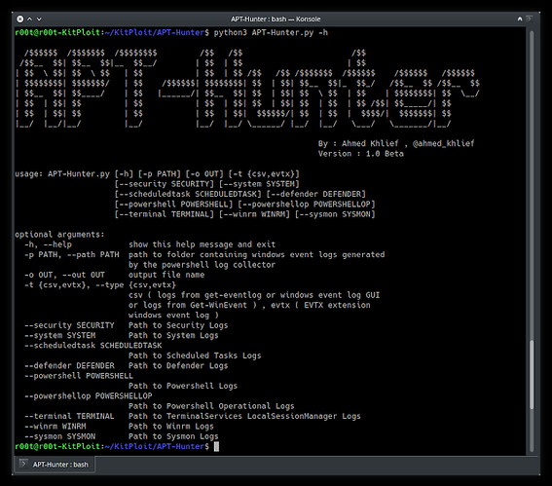Click the scrollbar thumb in the terminal
Image resolution: width=552 pixels, height=486 pixels.
(x=532, y=374)
